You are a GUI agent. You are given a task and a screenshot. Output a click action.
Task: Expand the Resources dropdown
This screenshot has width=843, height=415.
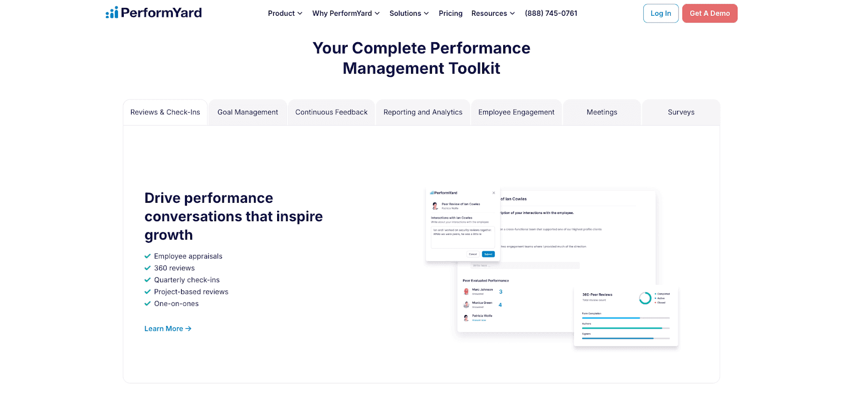(x=493, y=13)
